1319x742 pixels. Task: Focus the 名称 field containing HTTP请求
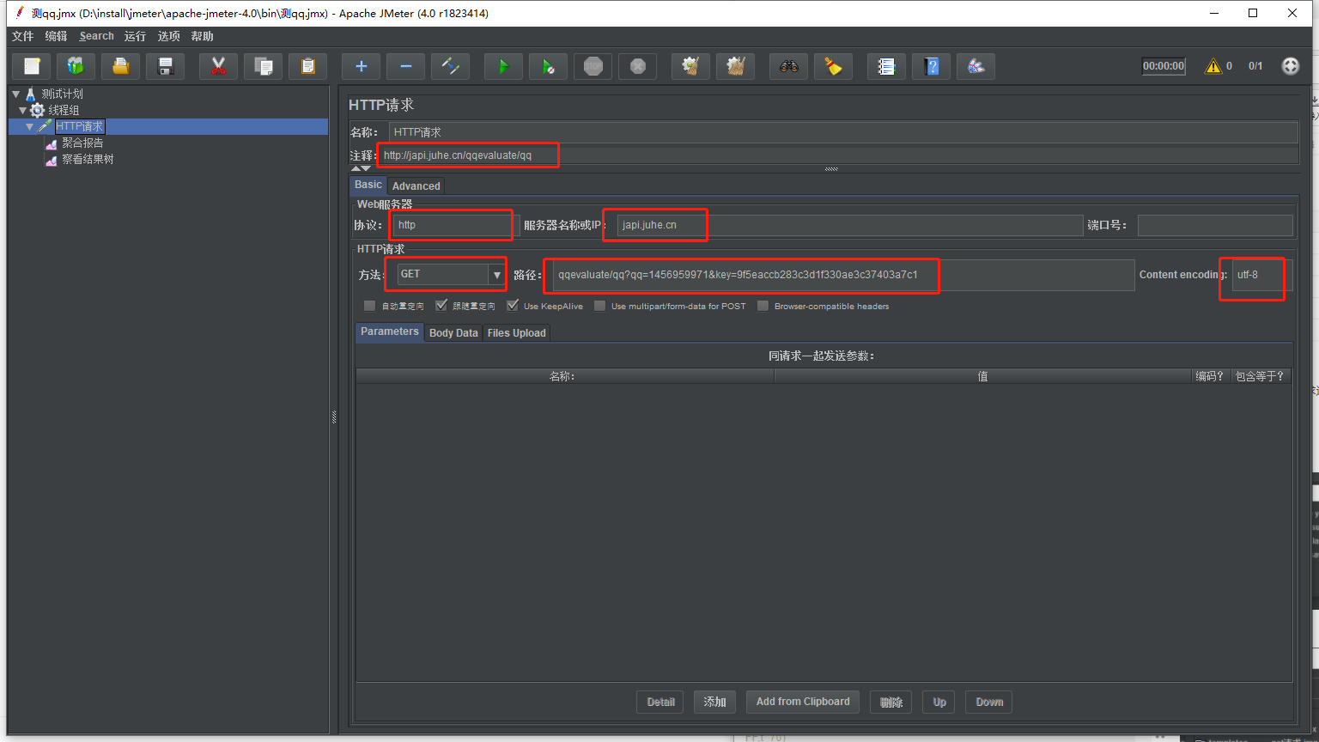coord(843,132)
